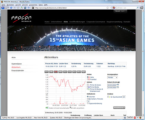Open the Veröffentlichungen navigation link
Image resolution: width=145 pixels, height=120 pixels.
[x=77, y=22]
